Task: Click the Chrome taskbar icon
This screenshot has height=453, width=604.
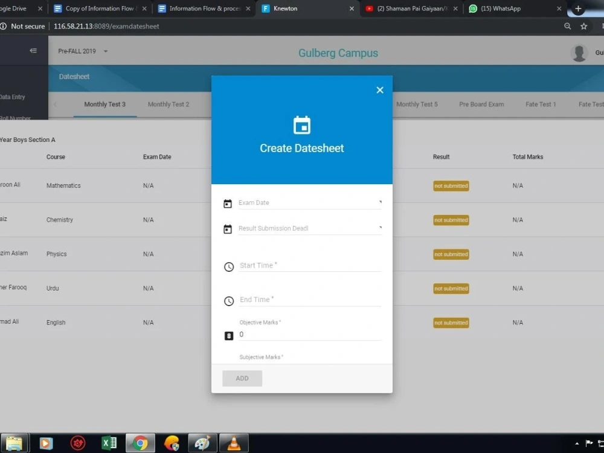Action: pos(140,443)
